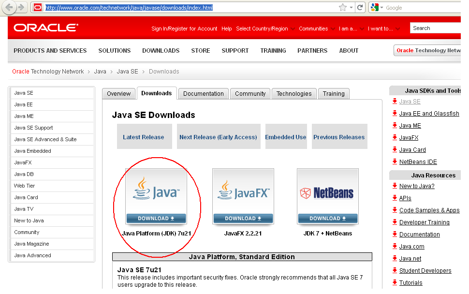Viewport: 469px width, 294px height.
Task: Open the Oracle Technology Network dropdown box
Action: pyautogui.click(x=428, y=50)
